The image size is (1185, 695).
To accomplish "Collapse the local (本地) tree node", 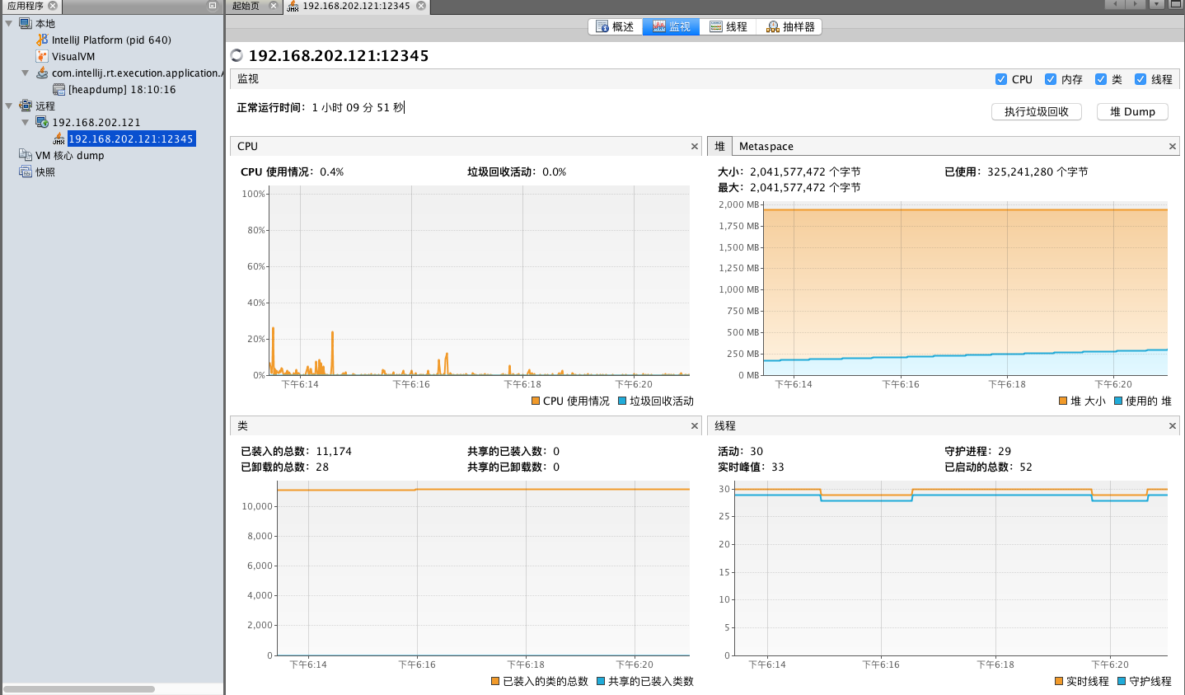I will click(9, 23).
